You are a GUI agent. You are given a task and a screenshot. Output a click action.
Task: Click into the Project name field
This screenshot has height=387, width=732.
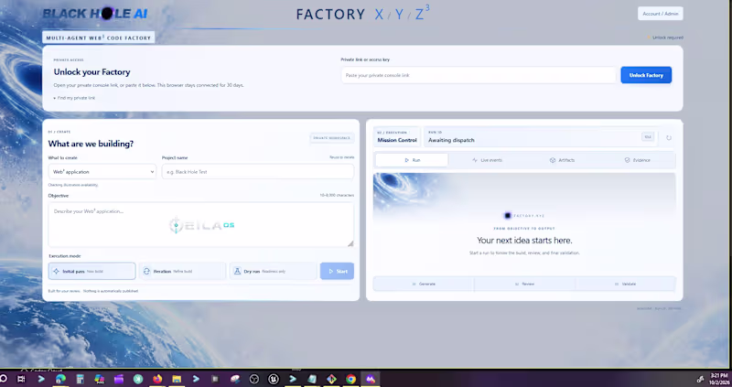258,172
